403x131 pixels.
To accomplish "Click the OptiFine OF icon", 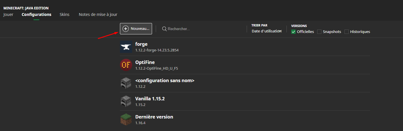I will pos(126,65).
